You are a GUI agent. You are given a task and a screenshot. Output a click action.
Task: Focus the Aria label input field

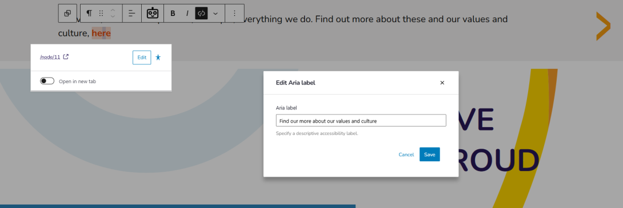(361, 120)
